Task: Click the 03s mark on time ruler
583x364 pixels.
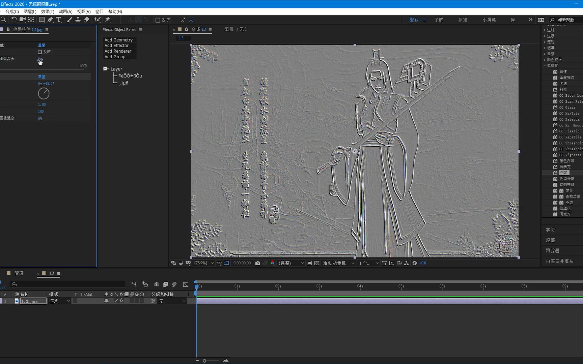Action: pos(319,286)
